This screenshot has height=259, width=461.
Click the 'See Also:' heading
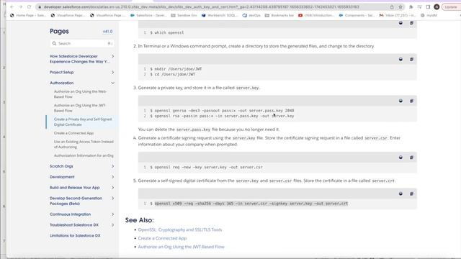(x=139, y=220)
